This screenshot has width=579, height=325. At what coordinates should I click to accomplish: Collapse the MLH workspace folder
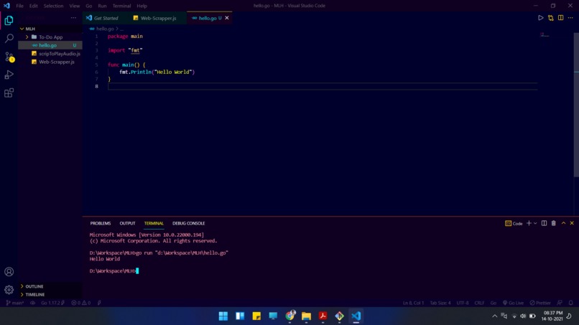click(x=50, y=29)
